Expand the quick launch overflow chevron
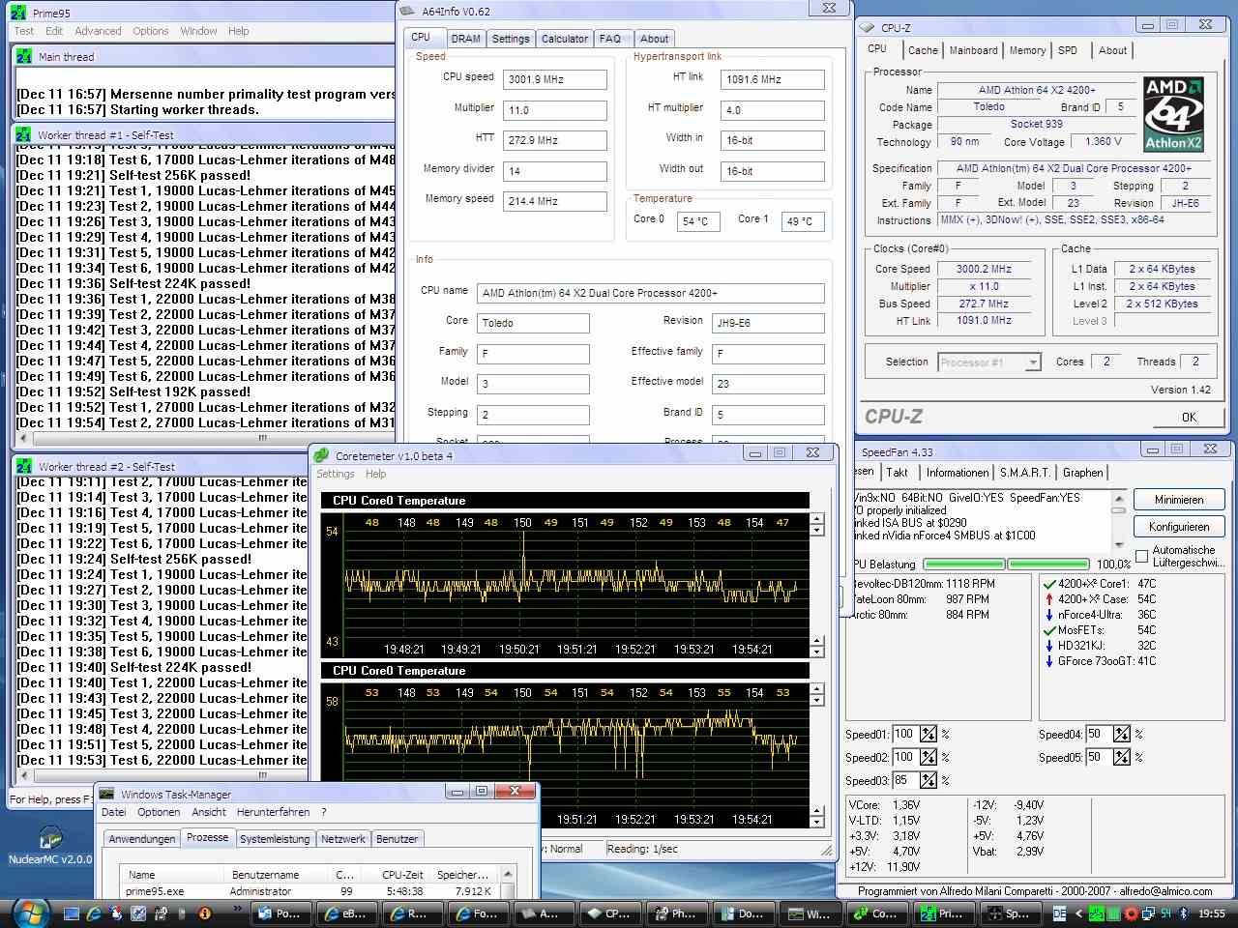1238x928 pixels. click(x=237, y=908)
